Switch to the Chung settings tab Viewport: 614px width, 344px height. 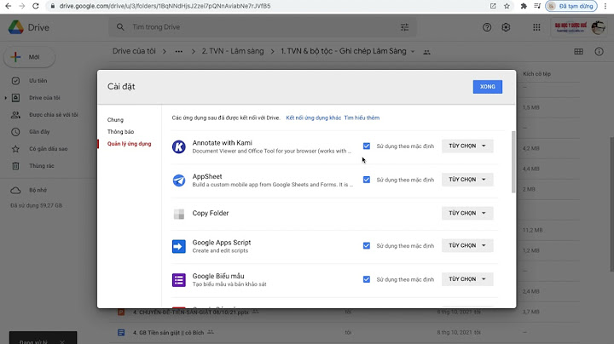coord(115,120)
